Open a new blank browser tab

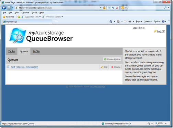pos(55,22)
